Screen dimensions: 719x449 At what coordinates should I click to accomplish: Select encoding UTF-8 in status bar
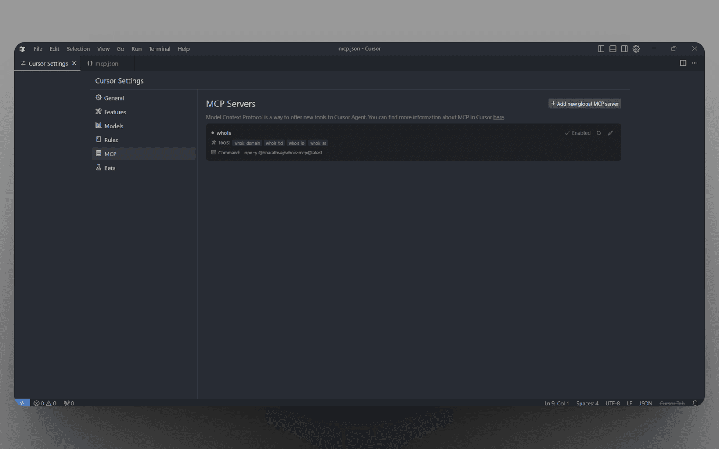pos(612,403)
